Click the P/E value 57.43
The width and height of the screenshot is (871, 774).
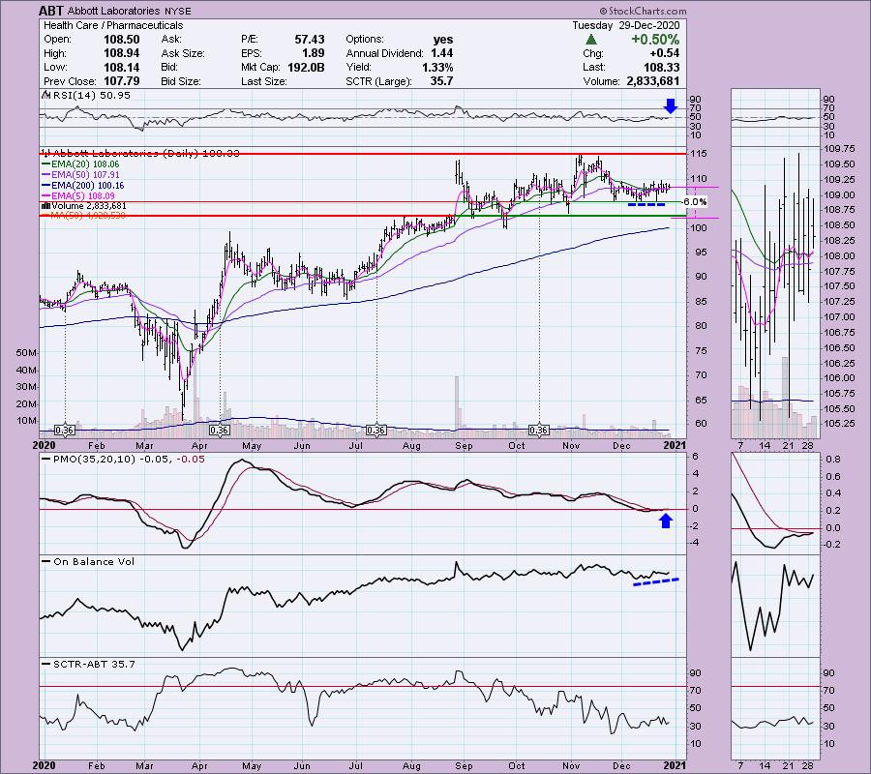tap(310, 40)
